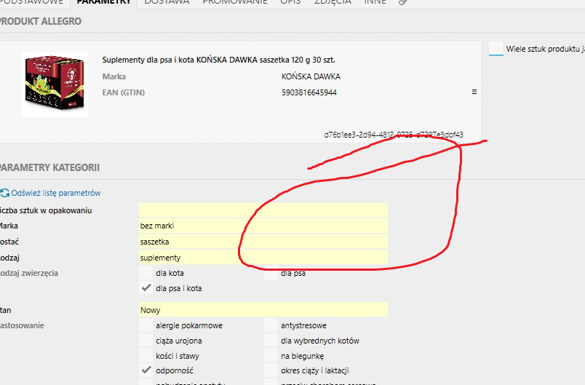
Task: Click the Odśwież listę parametrów link
Action: (56, 193)
